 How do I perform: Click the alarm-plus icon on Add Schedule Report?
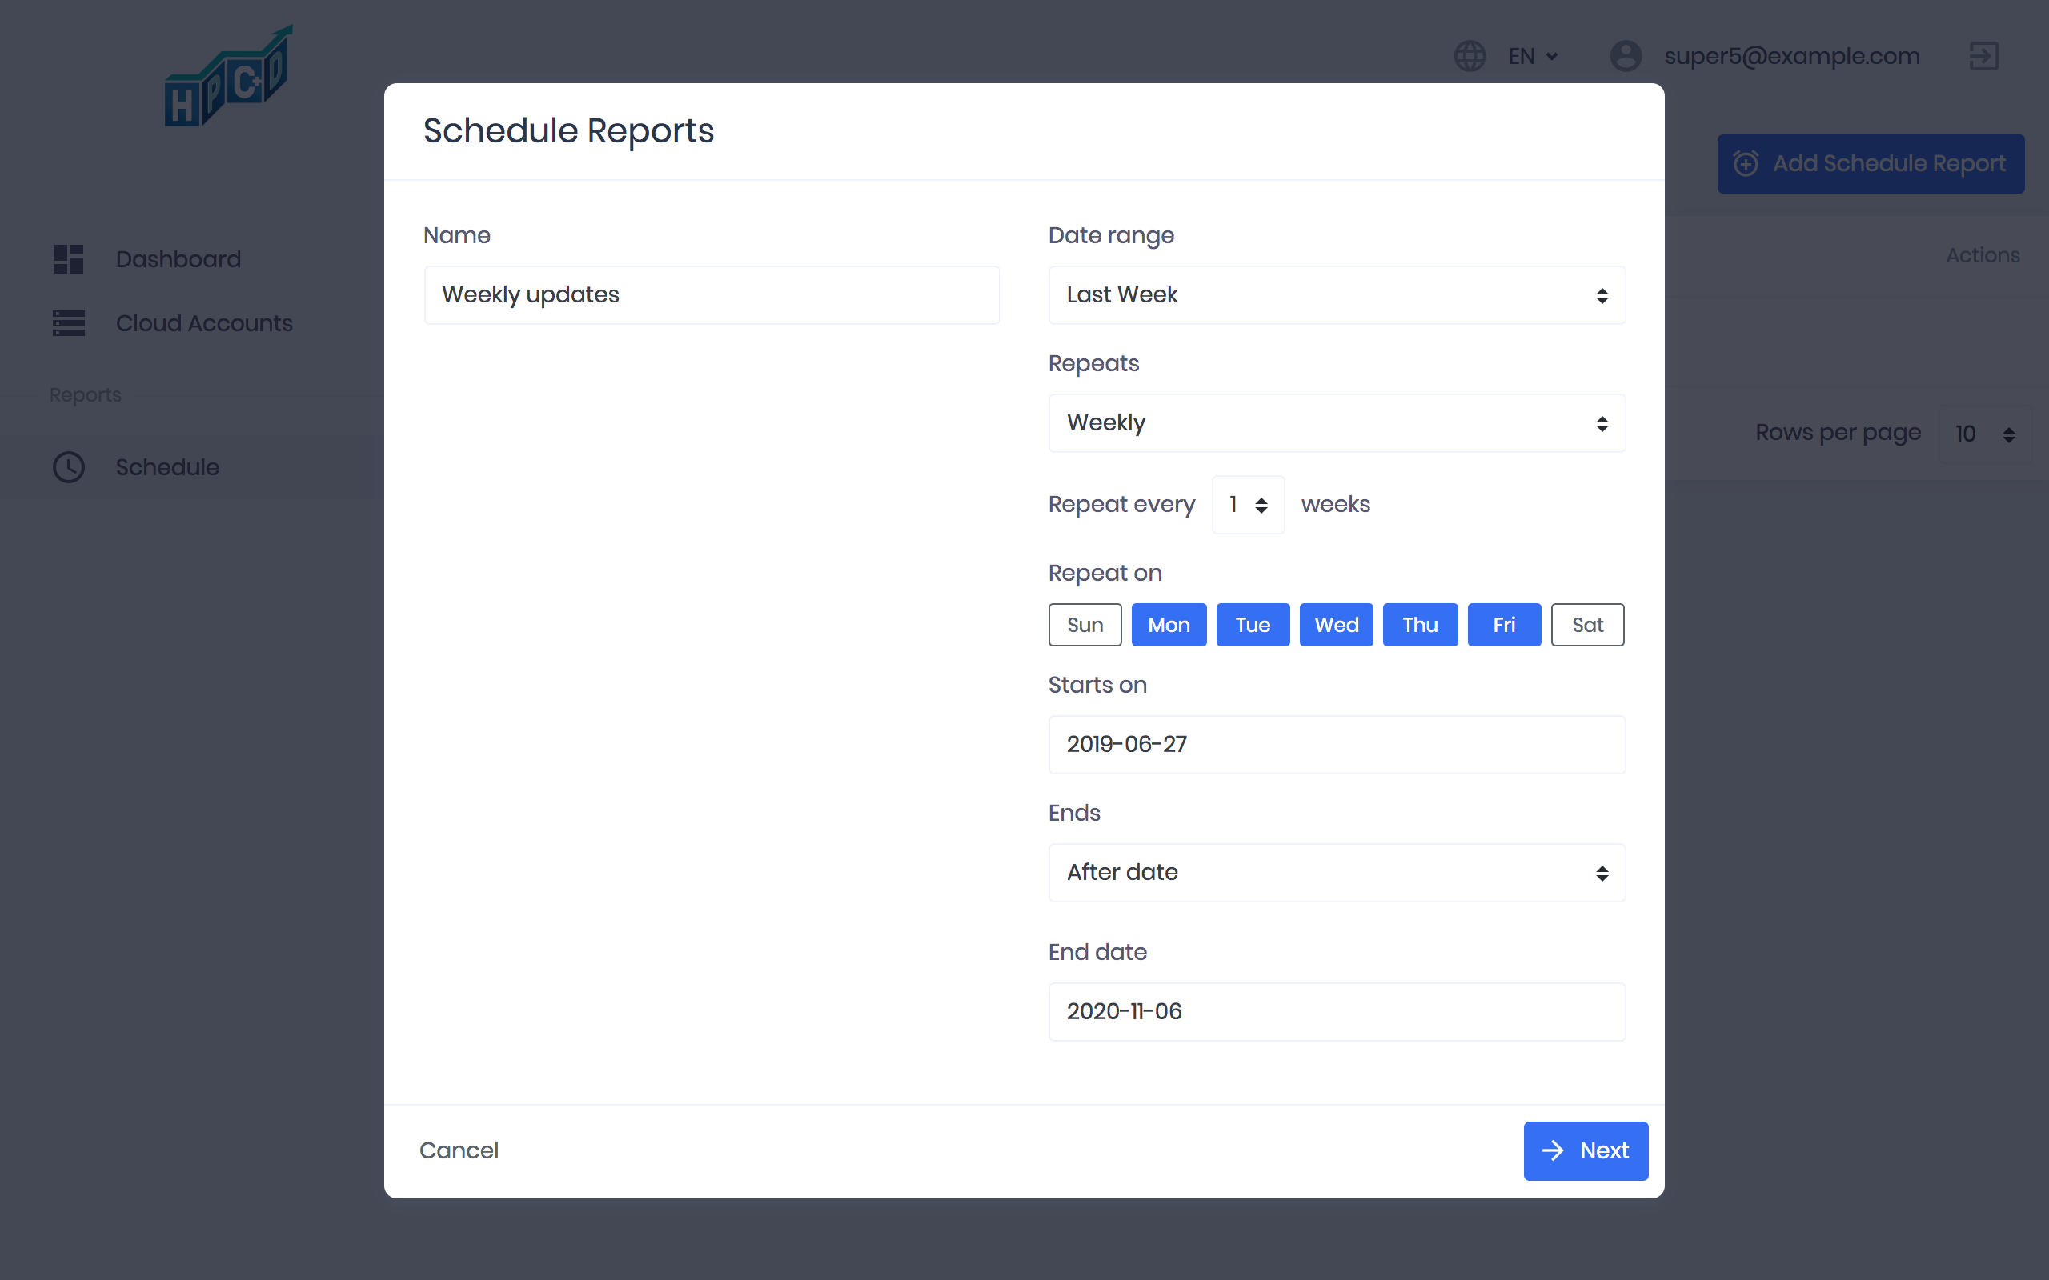tap(1745, 163)
